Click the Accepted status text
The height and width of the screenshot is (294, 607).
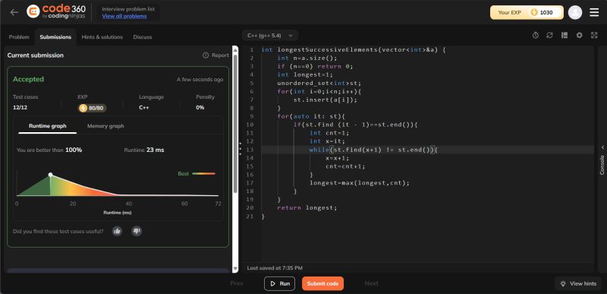pos(28,80)
